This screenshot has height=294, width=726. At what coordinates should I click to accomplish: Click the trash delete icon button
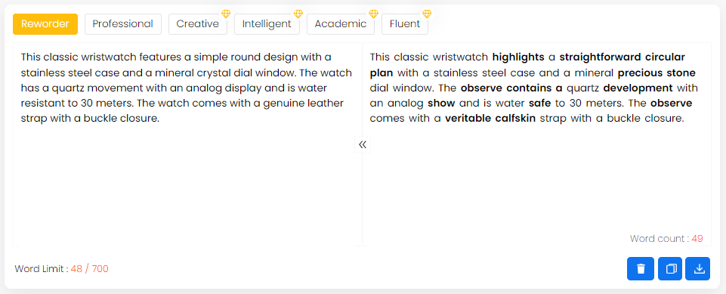[x=641, y=268]
